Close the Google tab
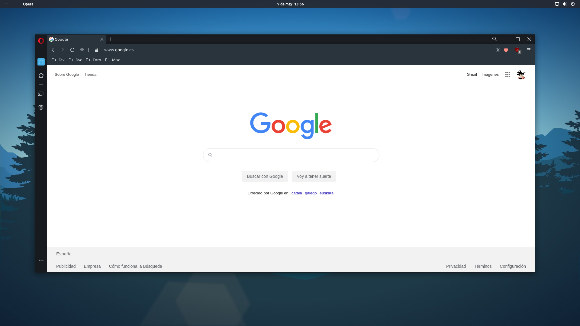Screen dimensions: 580x326 (102, 40)
